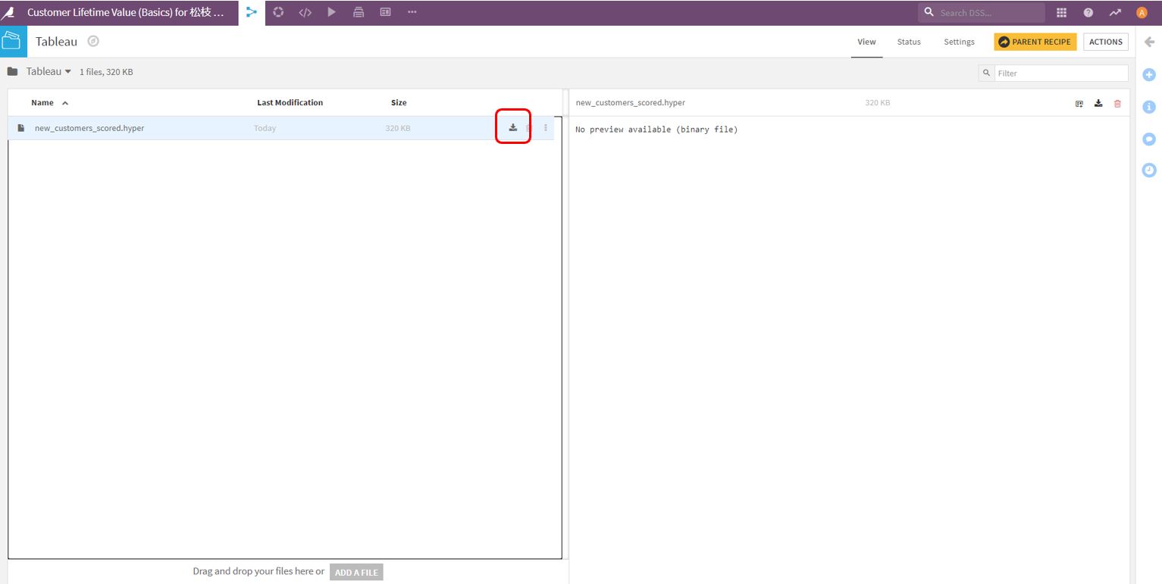Click the managed folder icon beside Tableau title
Viewport: 1162px width, 584px height.
point(13,41)
